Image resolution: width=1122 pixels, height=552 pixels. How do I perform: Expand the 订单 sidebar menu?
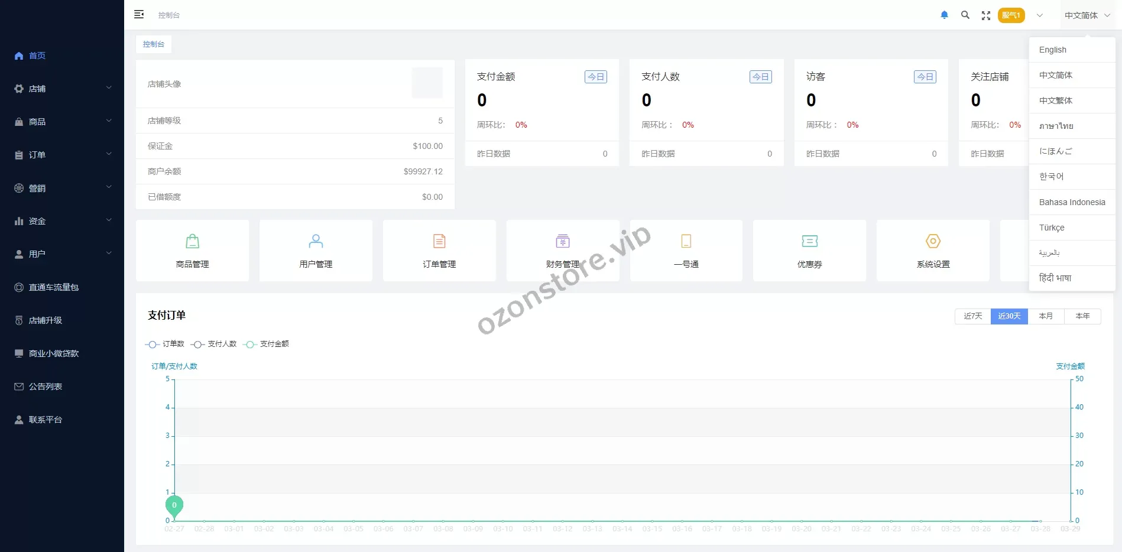tap(62, 155)
